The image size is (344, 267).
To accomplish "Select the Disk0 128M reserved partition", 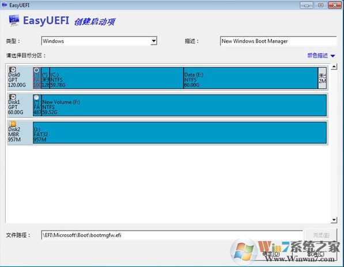I will click(46, 78).
